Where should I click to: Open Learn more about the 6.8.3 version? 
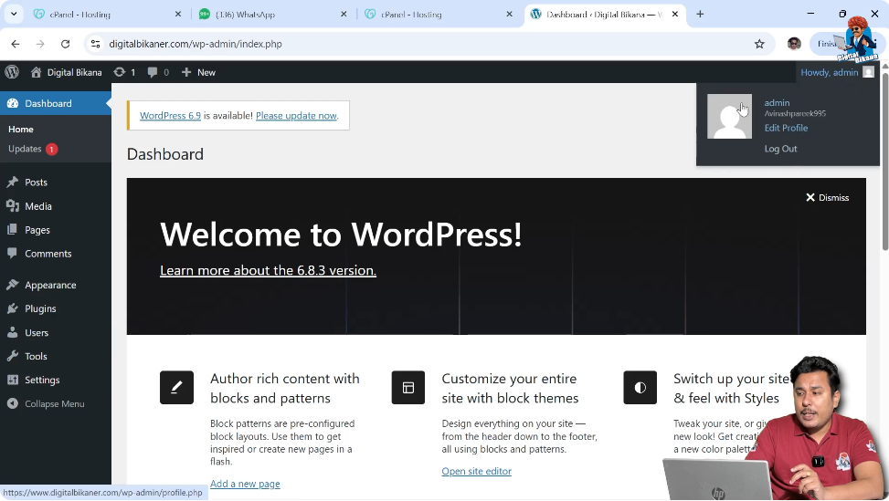(269, 271)
